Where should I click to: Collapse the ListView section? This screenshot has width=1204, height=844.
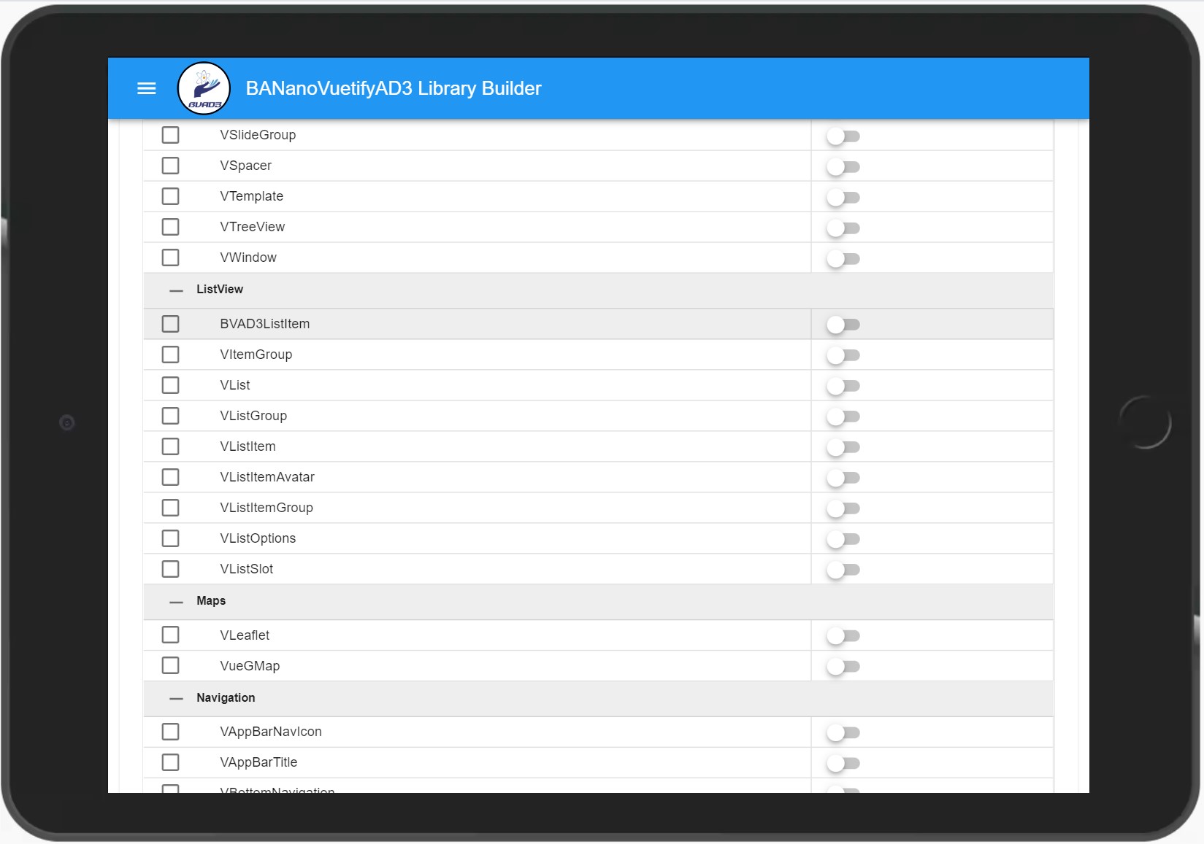(x=175, y=290)
